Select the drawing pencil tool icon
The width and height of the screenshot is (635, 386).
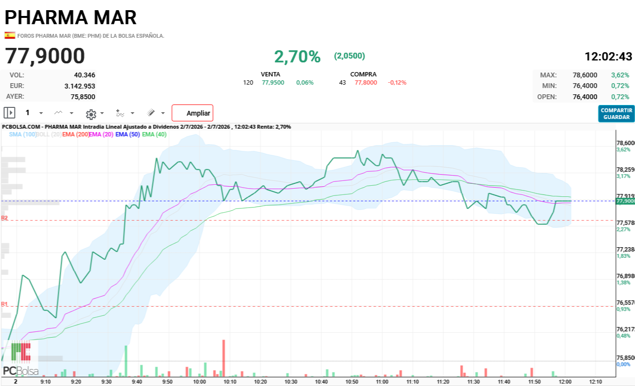pos(151,113)
